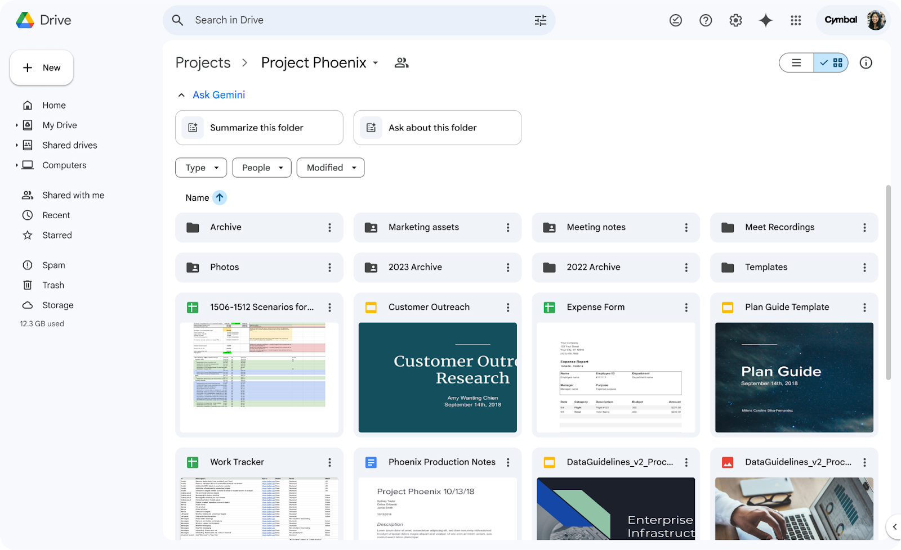Open more actions for Marketing assets folder
Image resolution: width=901 pixels, height=550 pixels.
[507, 227]
